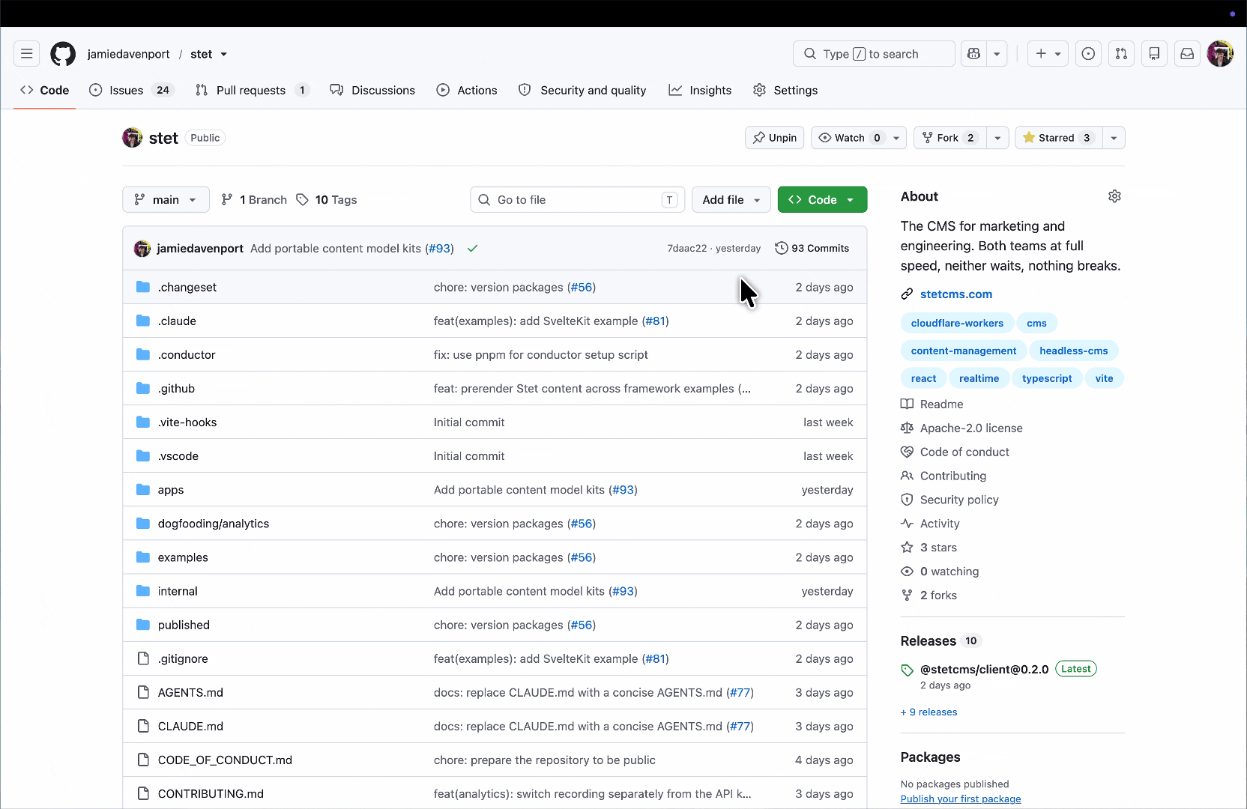Switch to the Issues tab
The width and height of the screenshot is (1247, 809).
(x=131, y=91)
